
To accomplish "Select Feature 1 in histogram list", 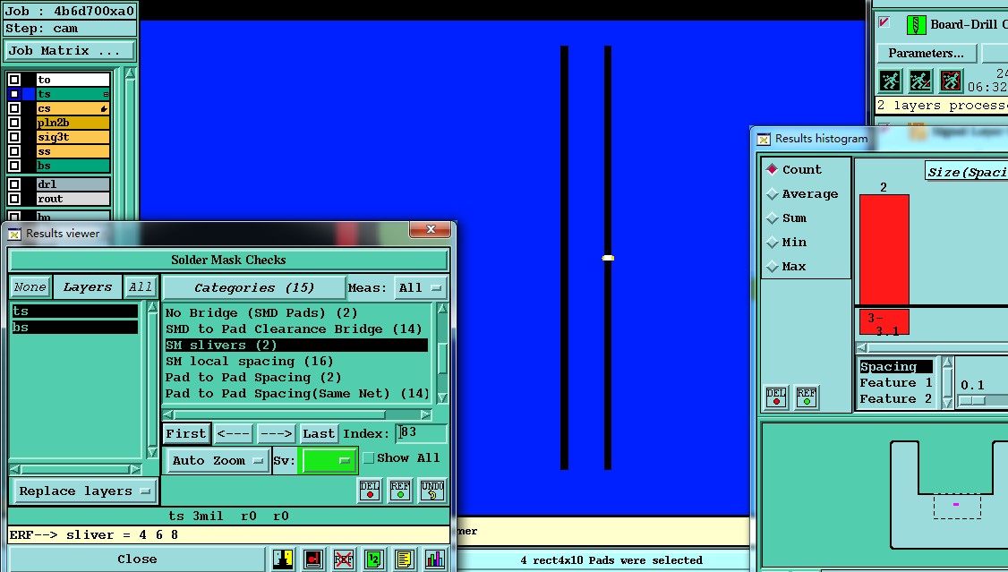I will [x=895, y=383].
